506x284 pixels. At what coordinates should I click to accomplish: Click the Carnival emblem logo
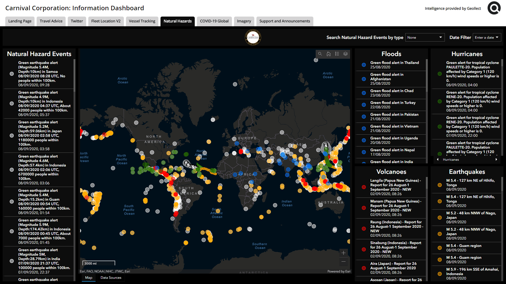click(253, 37)
